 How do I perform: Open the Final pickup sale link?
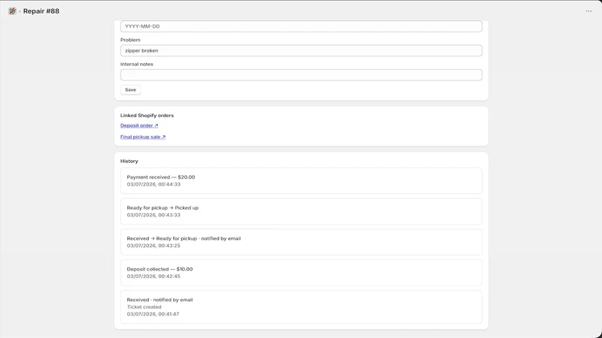[x=143, y=137]
